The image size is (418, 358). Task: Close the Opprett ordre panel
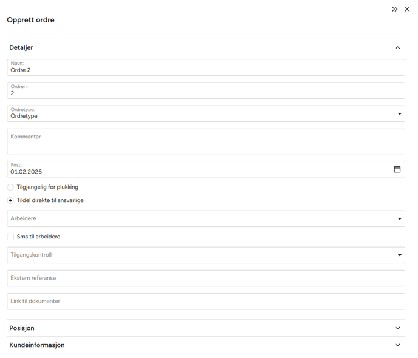point(407,9)
